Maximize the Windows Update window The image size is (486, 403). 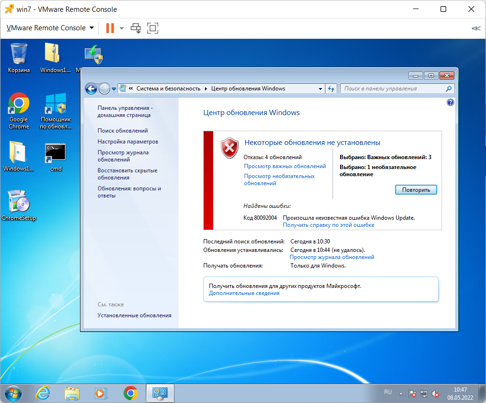[x=431, y=76]
